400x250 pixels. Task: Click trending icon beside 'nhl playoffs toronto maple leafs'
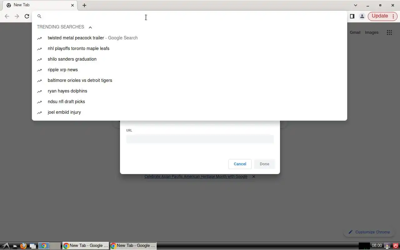coord(39,49)
